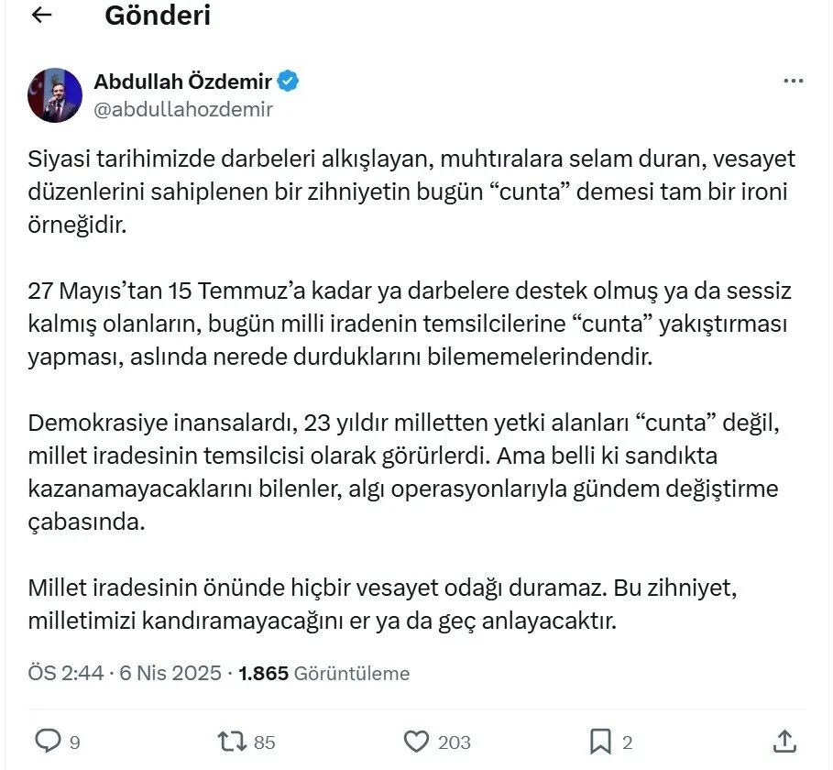Click the retweet arrows icon

point(233,741)
